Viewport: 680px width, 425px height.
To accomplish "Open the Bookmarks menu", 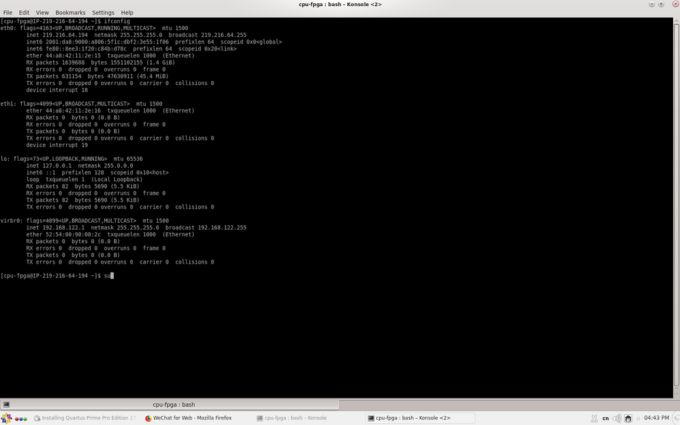I will click(x=70, y=12).
